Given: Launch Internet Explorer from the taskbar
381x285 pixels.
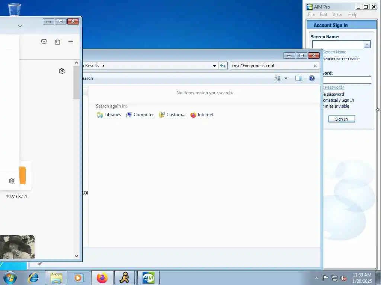Looking at the screenshot, I should [x=33, y=278].
